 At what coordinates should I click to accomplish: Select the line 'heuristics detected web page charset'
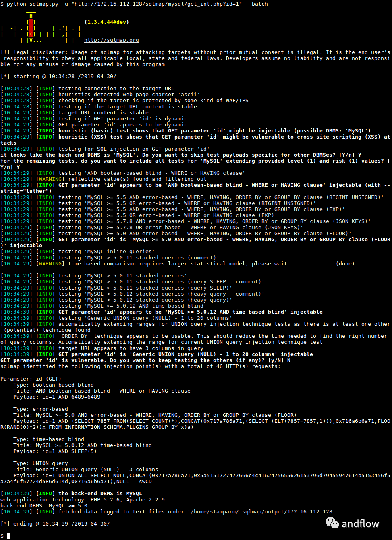point(100,95)
